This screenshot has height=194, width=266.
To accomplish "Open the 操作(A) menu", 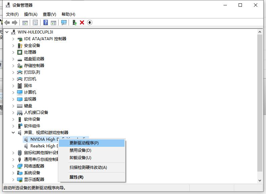I will [x=30, y=14].
